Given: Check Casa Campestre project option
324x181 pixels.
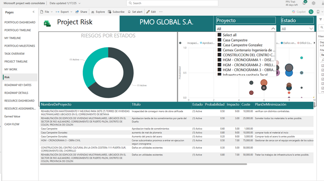Looking at the screenshot, I should point(219,40).
